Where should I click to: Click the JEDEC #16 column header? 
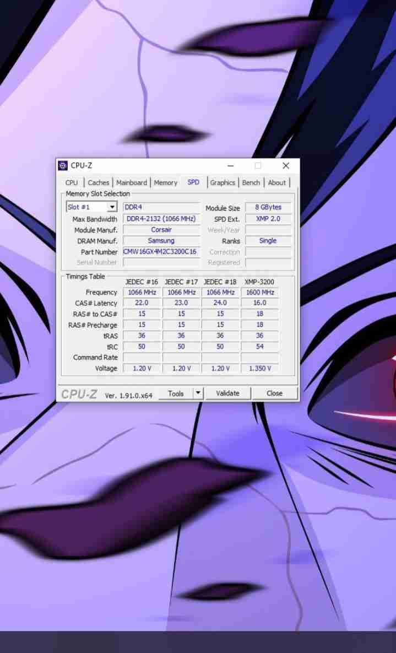pos(142,282)
